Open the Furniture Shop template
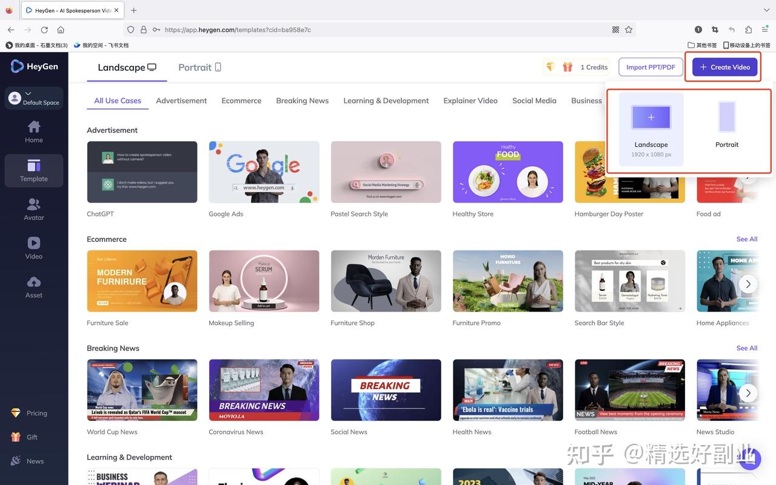This screenshot has height=485, width=776. coord(386,281)
